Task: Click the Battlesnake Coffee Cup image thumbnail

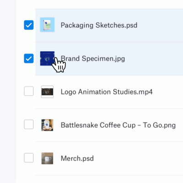Action: (x=47, y=125)
